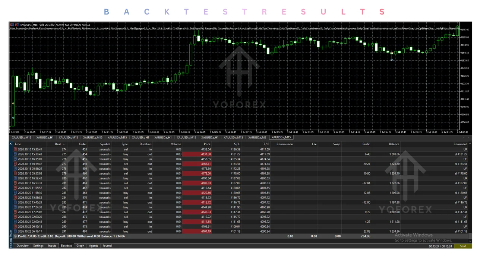Sort by the Order column header
Screen dimensions: 477x268
coord(83,144)
